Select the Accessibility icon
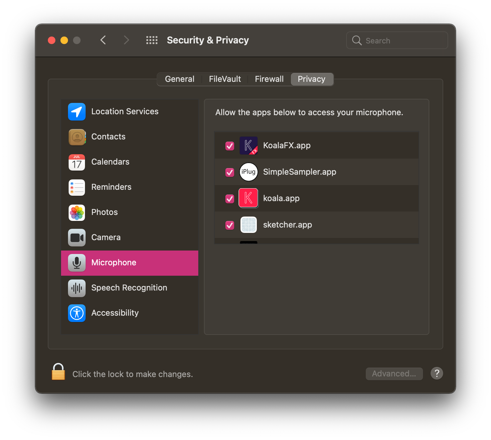This screenshot has height=440, width=491. tap(77, 313)
